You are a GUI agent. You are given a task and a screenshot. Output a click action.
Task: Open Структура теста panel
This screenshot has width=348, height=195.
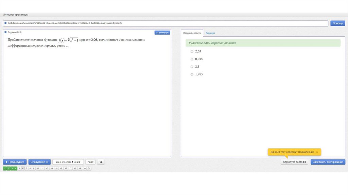pos(294,162)
